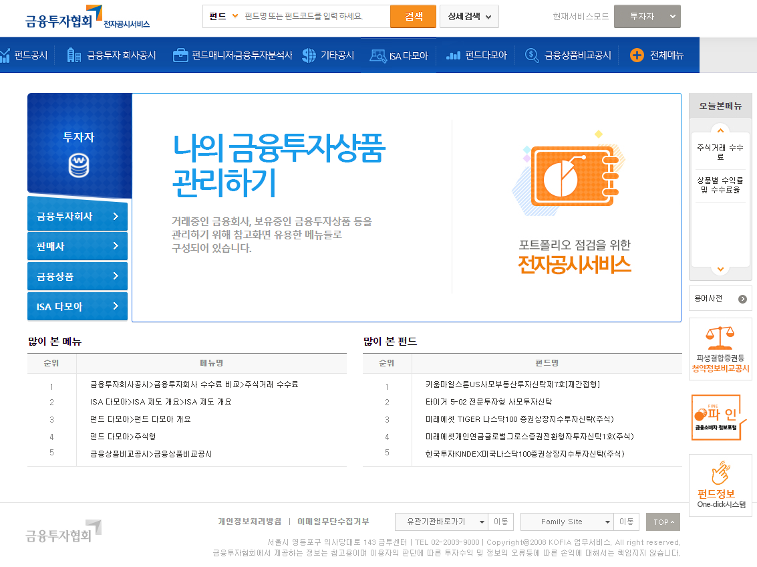Screen dimensions: 757x567
Task: Open 펀드 다모아 개요 menu row
Action: [x=140, y=419]
